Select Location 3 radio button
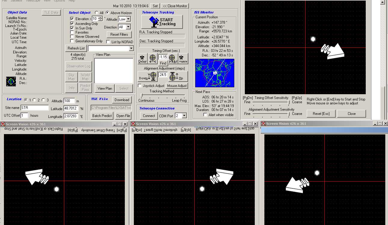The width and height of the screenshot is (388, 225). (x=43, y=100)
